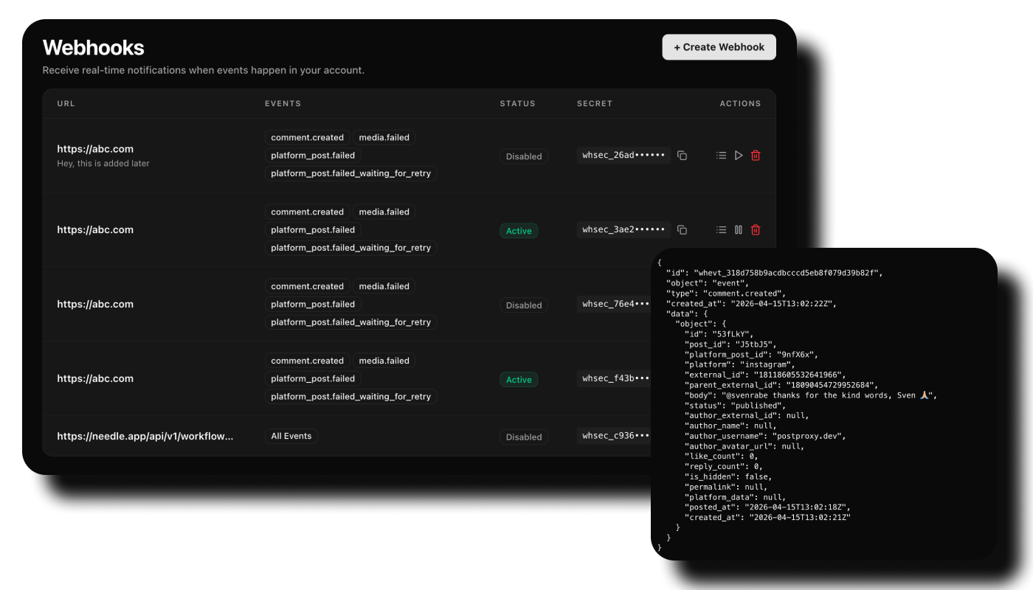The width and height of the screenshot is (1033, 590).
Task: Click 'Hey, this is added later' description
Action: click(103, 164)
